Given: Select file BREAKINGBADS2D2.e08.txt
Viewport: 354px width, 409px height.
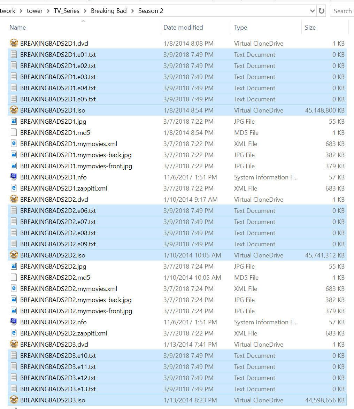Looking at the screenshot, I should coord(177,233).
